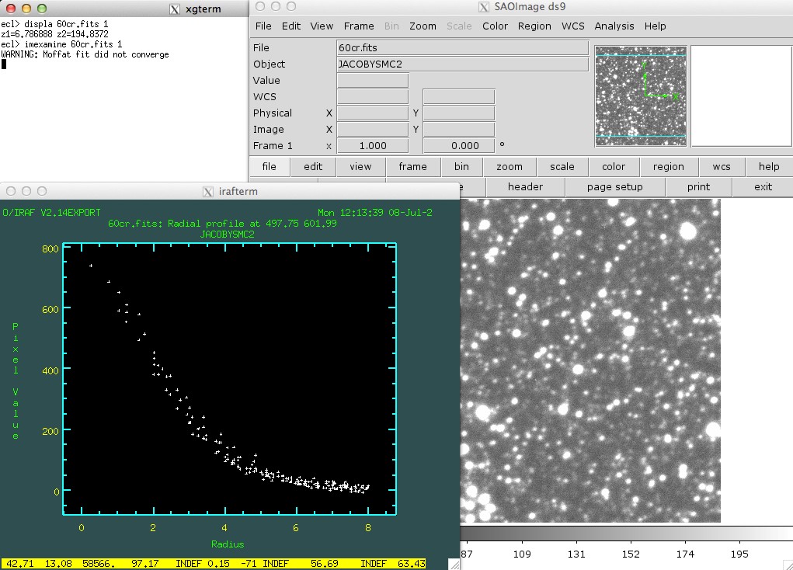Open the Help menu in ds9
Viewport: 793px width, 570px height.
(x=655, y=26)
